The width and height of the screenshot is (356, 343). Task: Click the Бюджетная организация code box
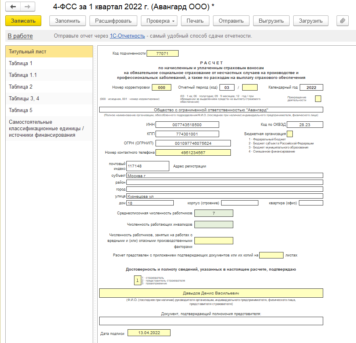pyautogui.click(x=290, y=134)
